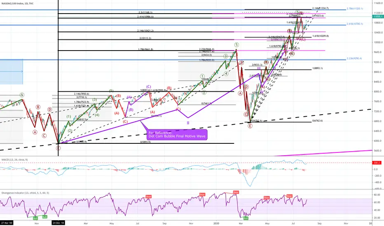
Task: Click 11600.0 on the price axis
Action: [x=378, y=3]
